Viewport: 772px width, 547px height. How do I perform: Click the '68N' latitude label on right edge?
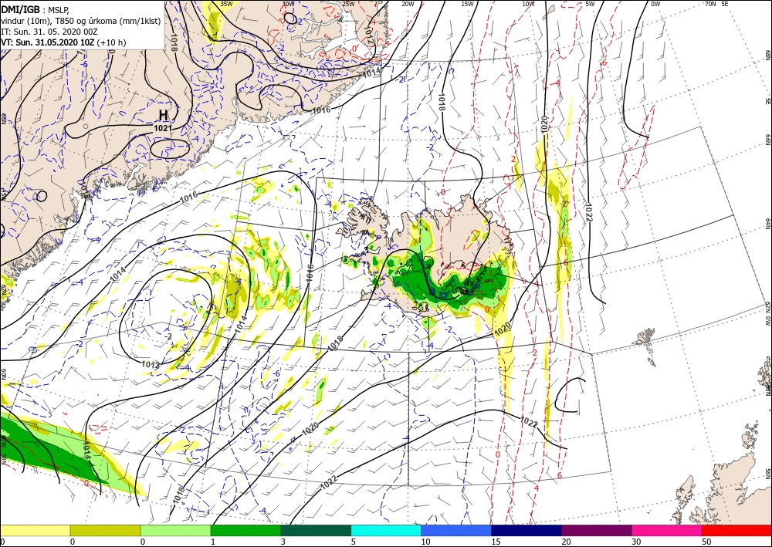tap(767, 55)
